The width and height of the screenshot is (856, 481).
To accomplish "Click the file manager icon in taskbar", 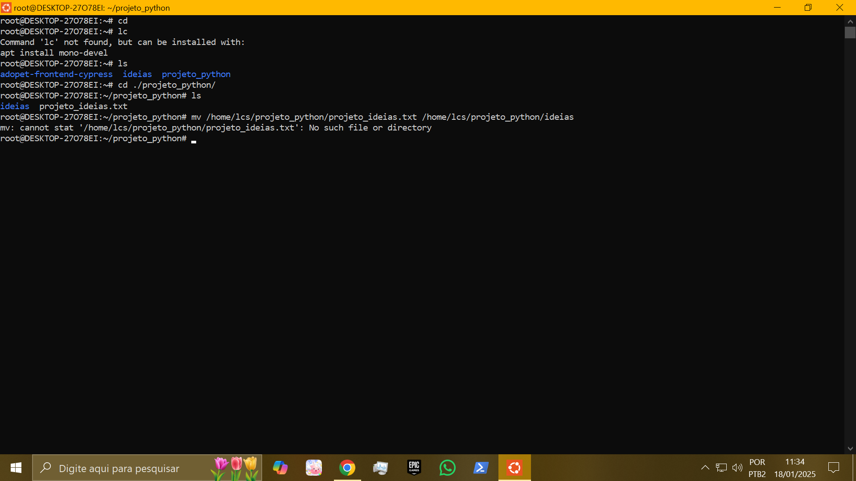I will (381, 468).
